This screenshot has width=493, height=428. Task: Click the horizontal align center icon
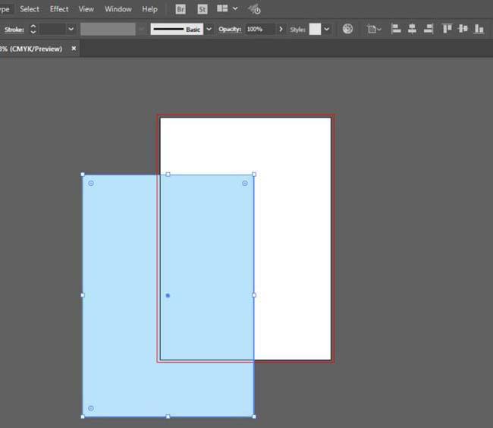(x=412, y=29)
